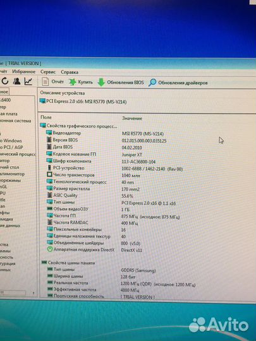Open the graph chart toolbar icon
256x341 pixels.
pyautogui.click(x=28, y=81)
